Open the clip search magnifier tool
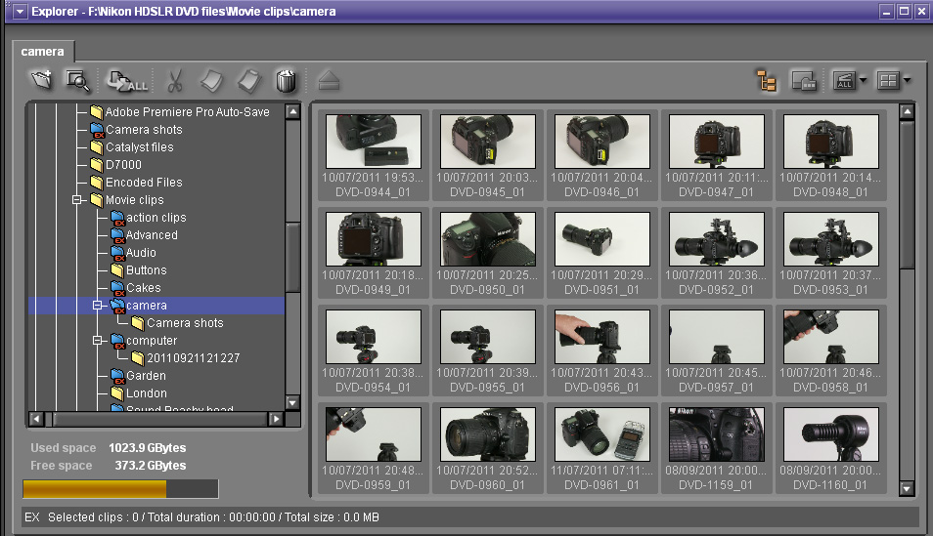Image resolution: width=933 pixels, height=536 pixels. (x=76, y=80)
